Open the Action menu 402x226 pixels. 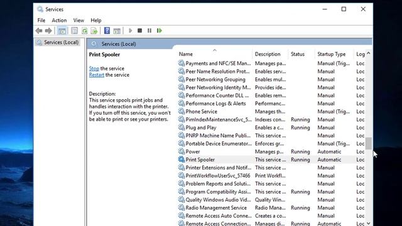(x=59, y=20)
